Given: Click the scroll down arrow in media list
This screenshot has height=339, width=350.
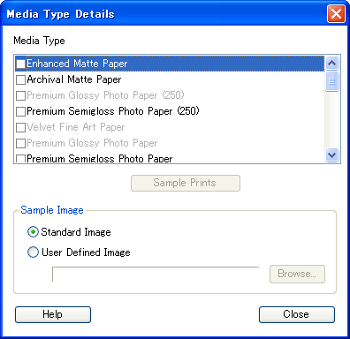Looking at the screenshot, I should [332, 154].
